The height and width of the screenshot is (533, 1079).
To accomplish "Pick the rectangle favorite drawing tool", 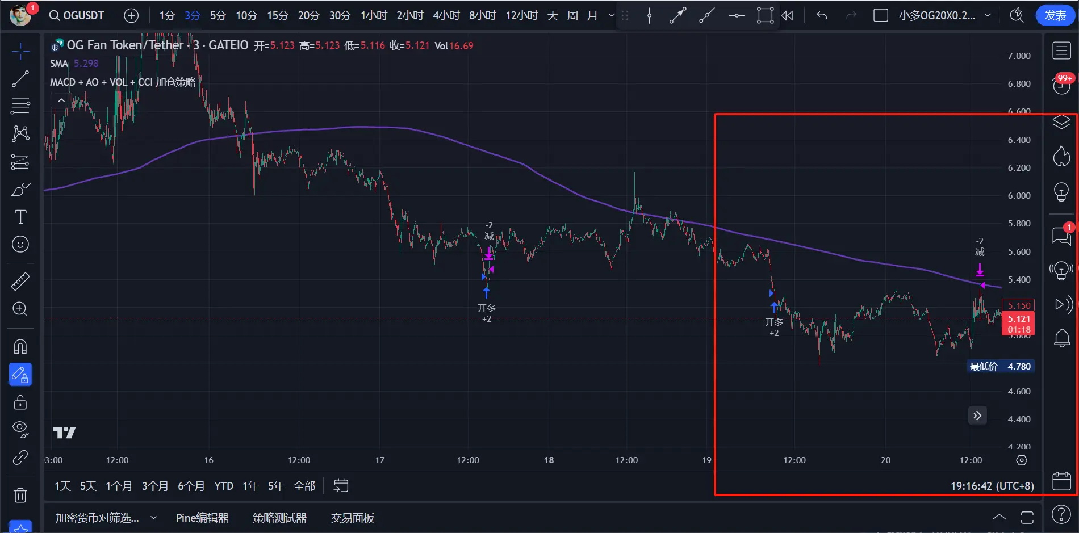I will tap(765, 16).
